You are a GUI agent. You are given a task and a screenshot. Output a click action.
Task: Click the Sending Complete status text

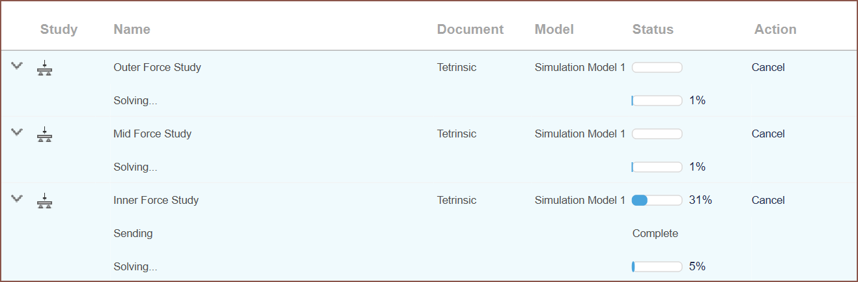point(655,233)
